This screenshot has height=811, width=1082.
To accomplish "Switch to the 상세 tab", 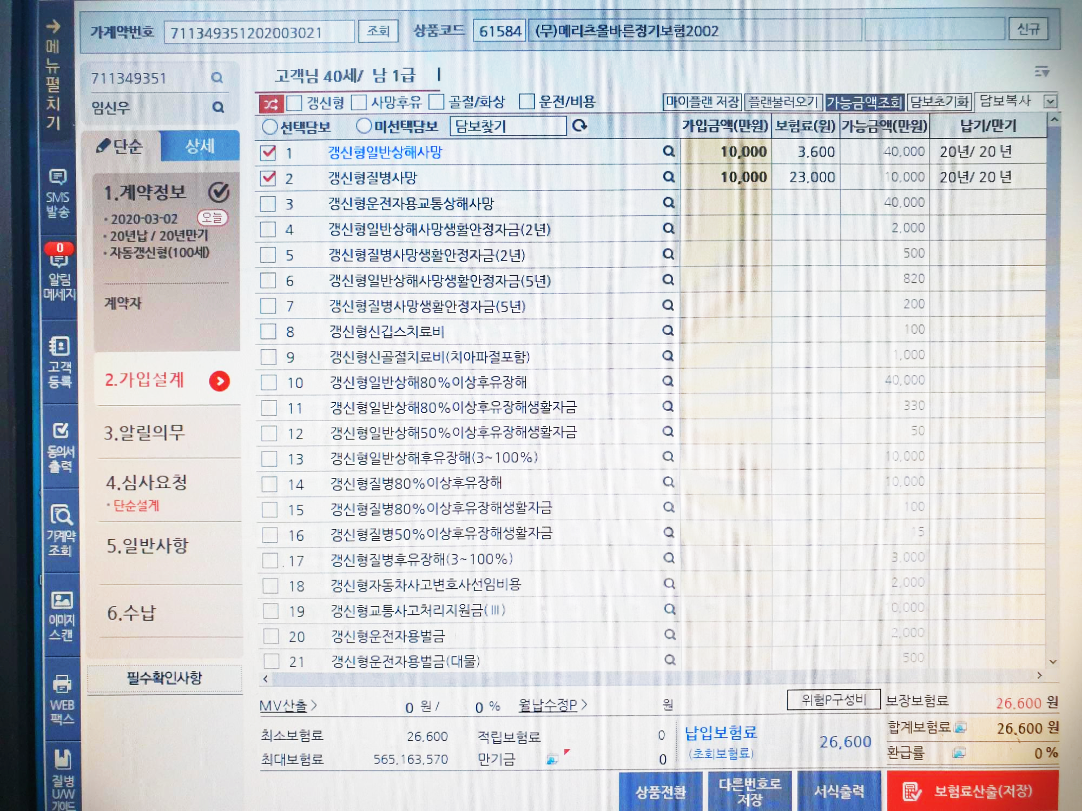I will [200, 146].
